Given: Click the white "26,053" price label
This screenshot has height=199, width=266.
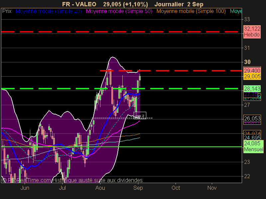Looking at the screenshot, I should [252, 118].
